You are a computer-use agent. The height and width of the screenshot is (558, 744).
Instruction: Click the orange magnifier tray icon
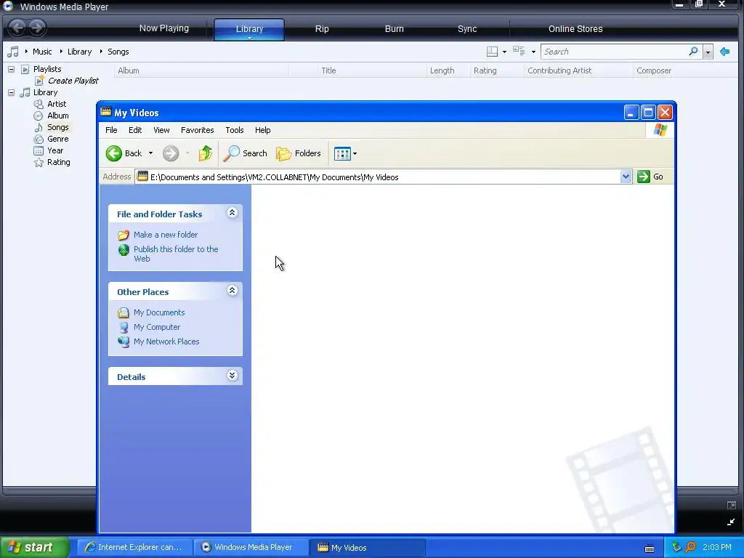click(x=690, y=547)
